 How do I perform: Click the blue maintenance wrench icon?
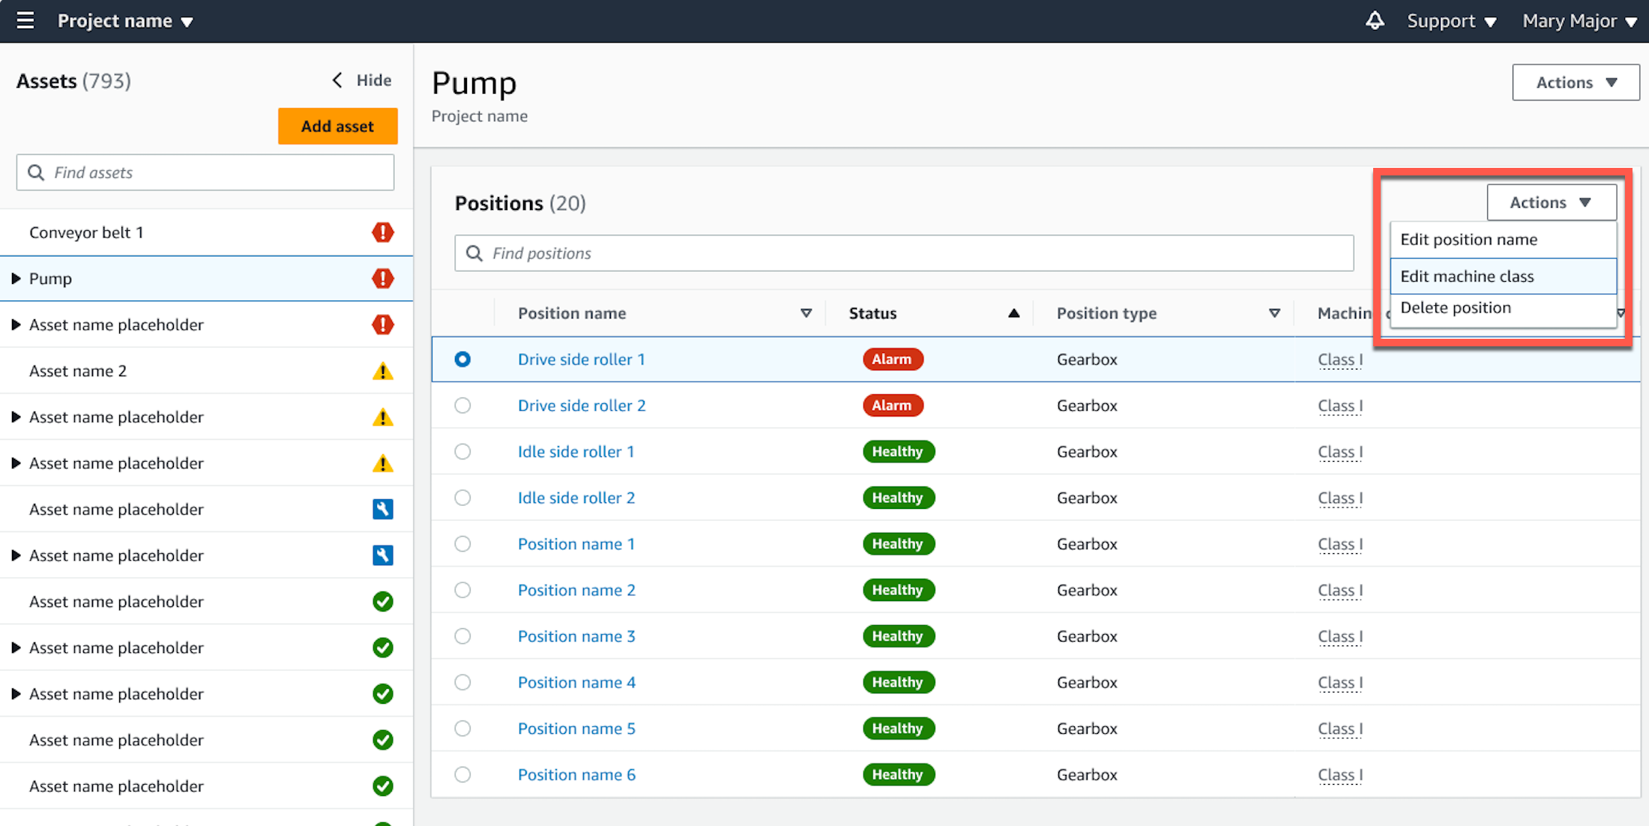coord(383,509)
